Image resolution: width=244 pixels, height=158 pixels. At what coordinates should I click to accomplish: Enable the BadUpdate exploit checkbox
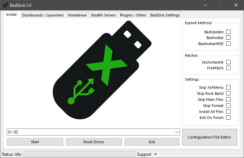tap(229, 32)
